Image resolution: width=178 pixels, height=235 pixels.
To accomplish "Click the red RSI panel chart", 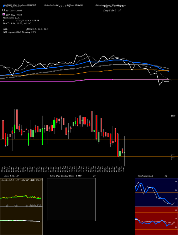I will tap(156, 221).
